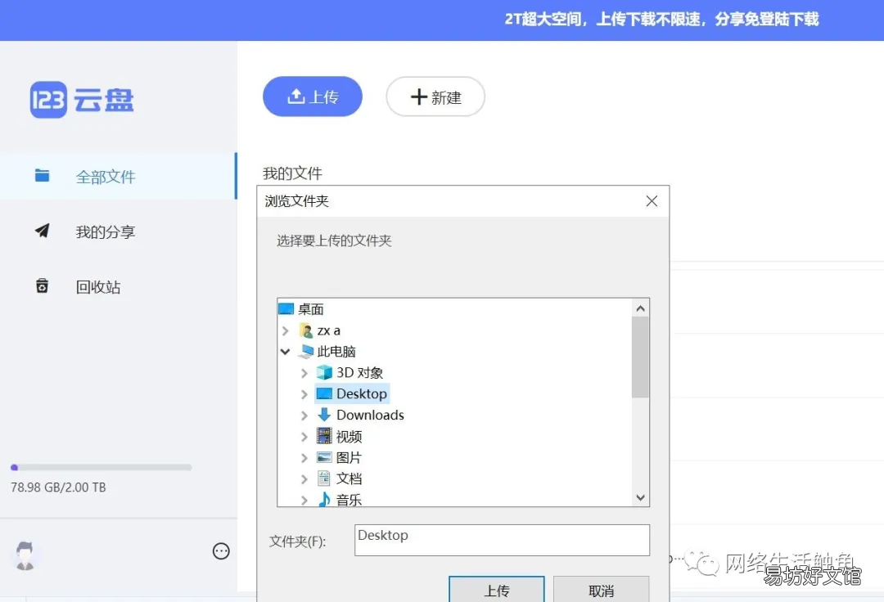Click the blue 上传 upload button
884x602 pixels.
(x=313, y=97)
